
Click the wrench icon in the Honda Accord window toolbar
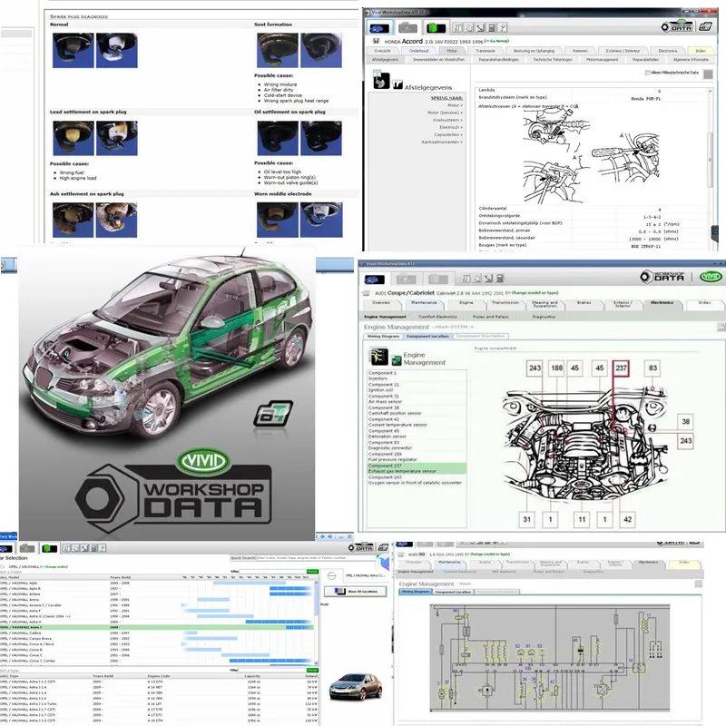[x=503, y=28]
